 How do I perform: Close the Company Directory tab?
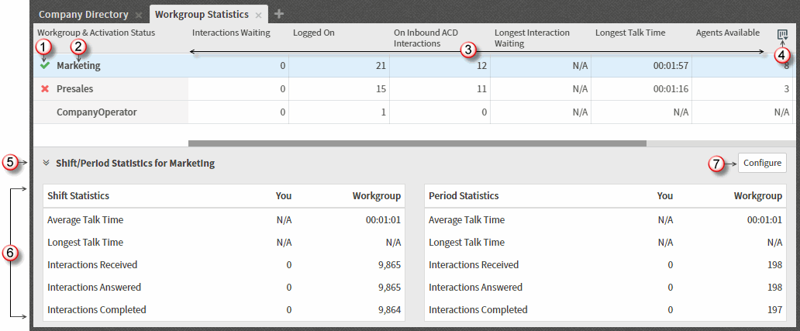(x=138, y=16)
